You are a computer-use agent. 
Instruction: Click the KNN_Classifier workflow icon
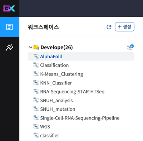(36, 83)
